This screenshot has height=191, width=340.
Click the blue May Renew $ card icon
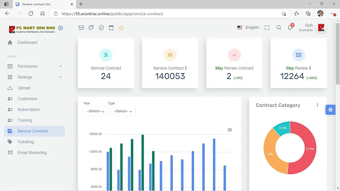(x=298, y=55)
